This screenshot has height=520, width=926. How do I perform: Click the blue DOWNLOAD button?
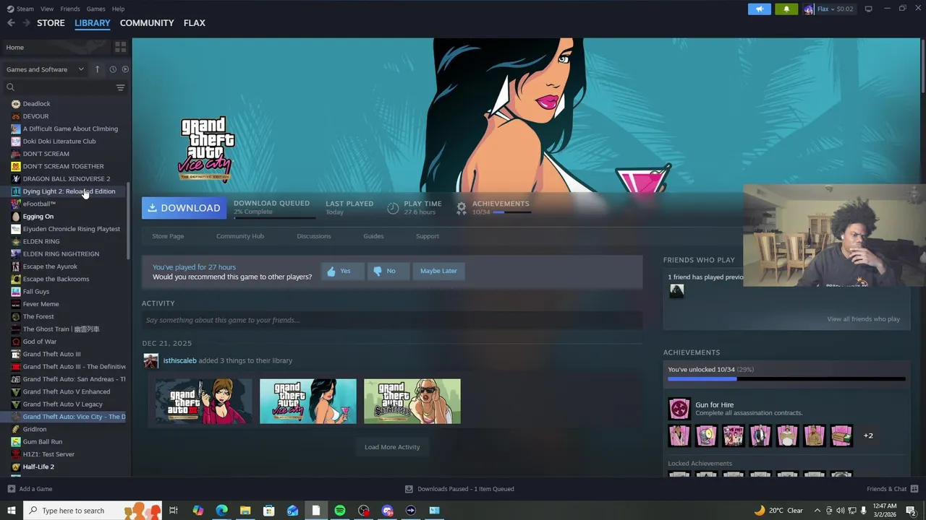pos(184,208)
